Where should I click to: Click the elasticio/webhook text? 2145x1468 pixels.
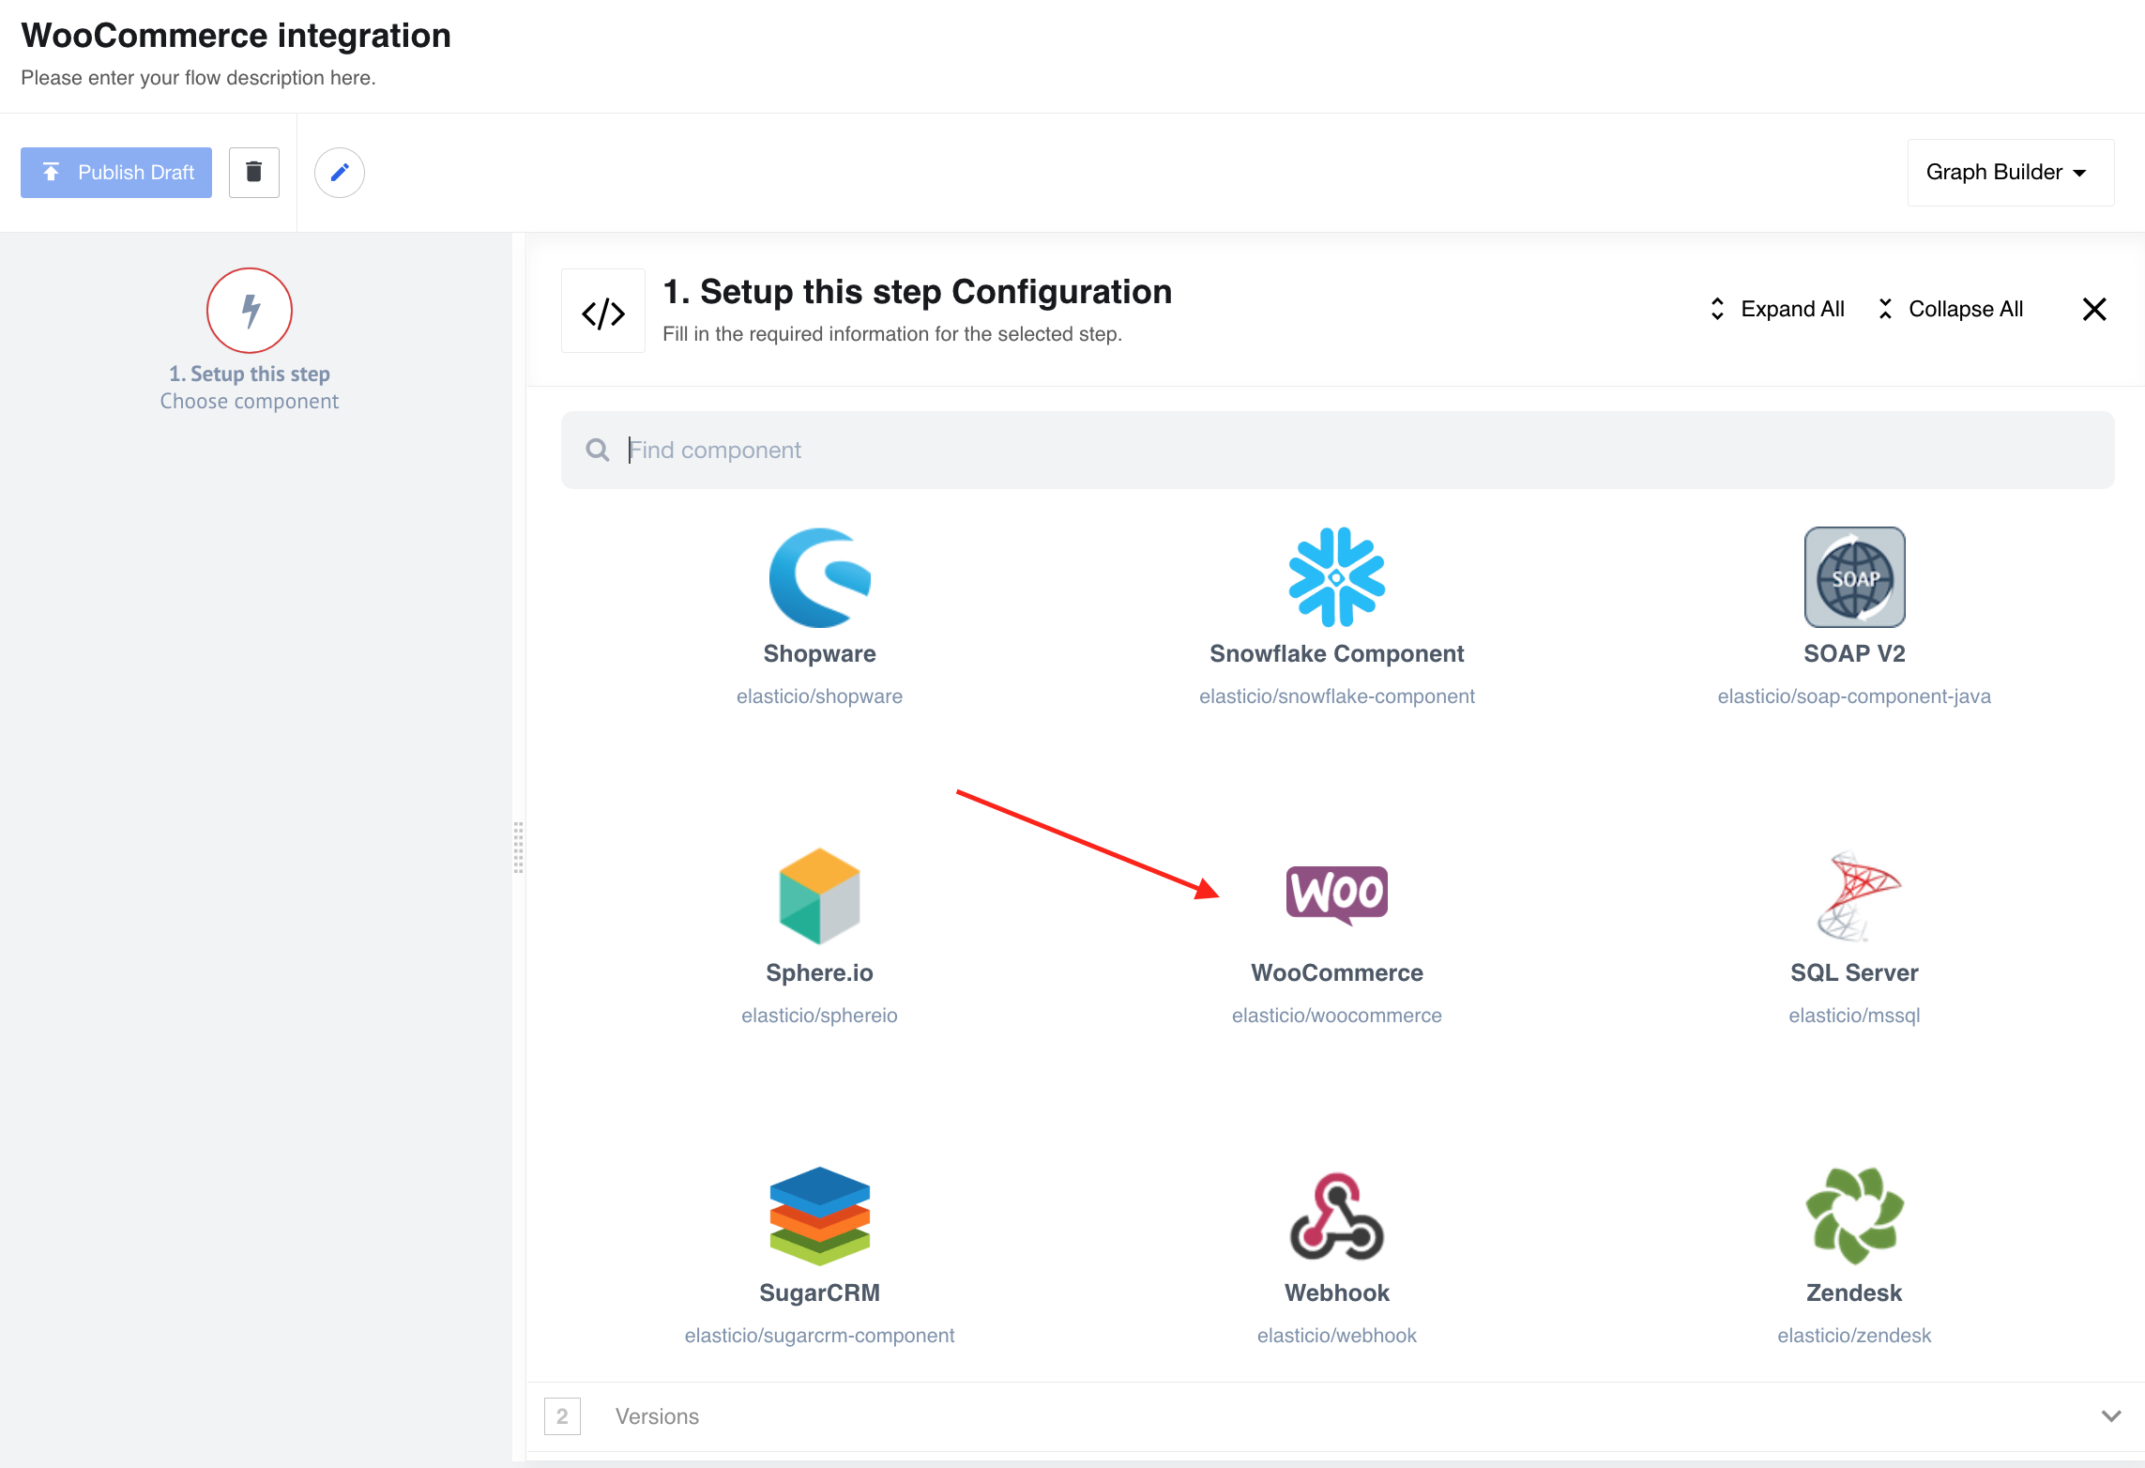coord(1336,1336)
